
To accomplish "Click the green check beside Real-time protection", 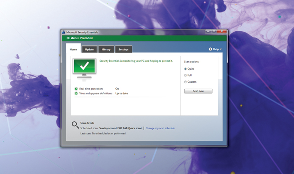I will [x=76, y=89].
